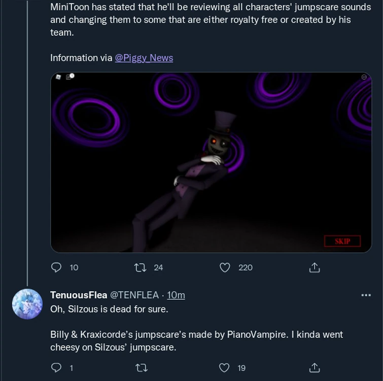Open the 10m timestamp permalink
Image resolution: width=383 pixels, height=381 pixels.
(176, 295)
